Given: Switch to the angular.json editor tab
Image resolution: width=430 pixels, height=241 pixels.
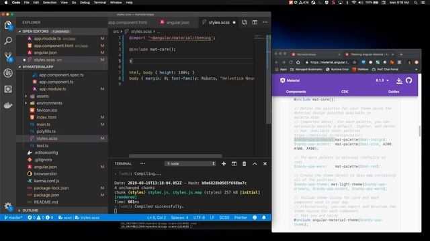Looking at the screenshot, I should point(175,22).
